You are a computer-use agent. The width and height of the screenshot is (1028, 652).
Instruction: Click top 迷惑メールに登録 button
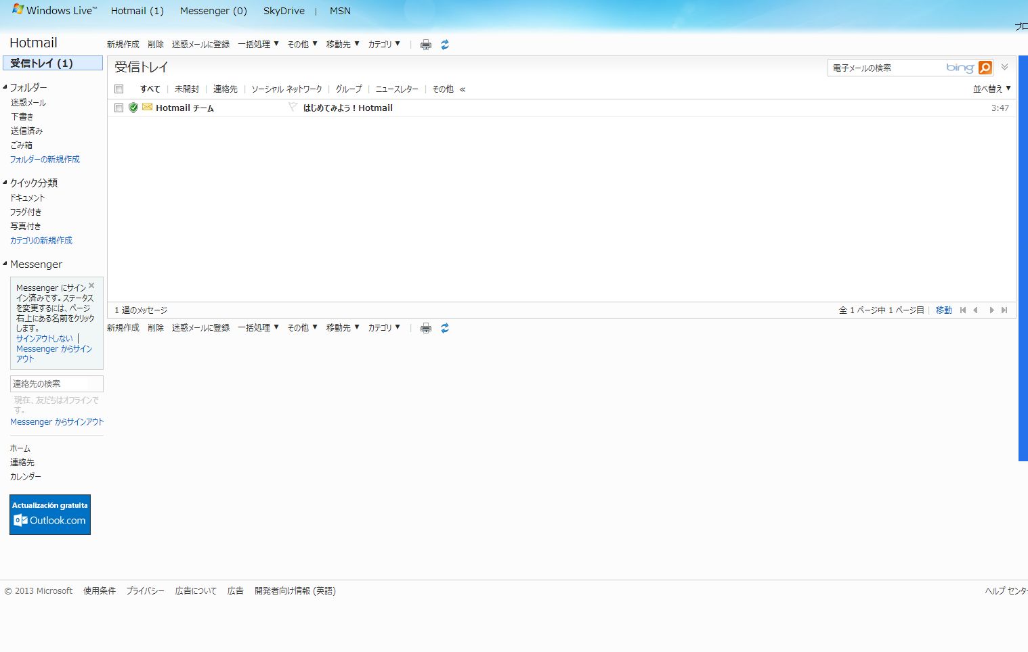[x=200, y=44]
